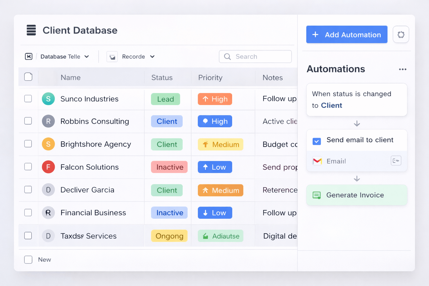Open the Automations three-dot menu

(x=402, y=69)
